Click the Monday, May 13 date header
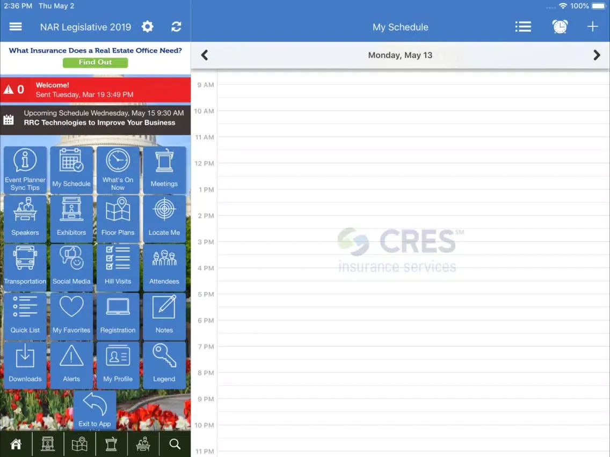The width and height of the screenshot is (610, 457). tap(401, 55)
